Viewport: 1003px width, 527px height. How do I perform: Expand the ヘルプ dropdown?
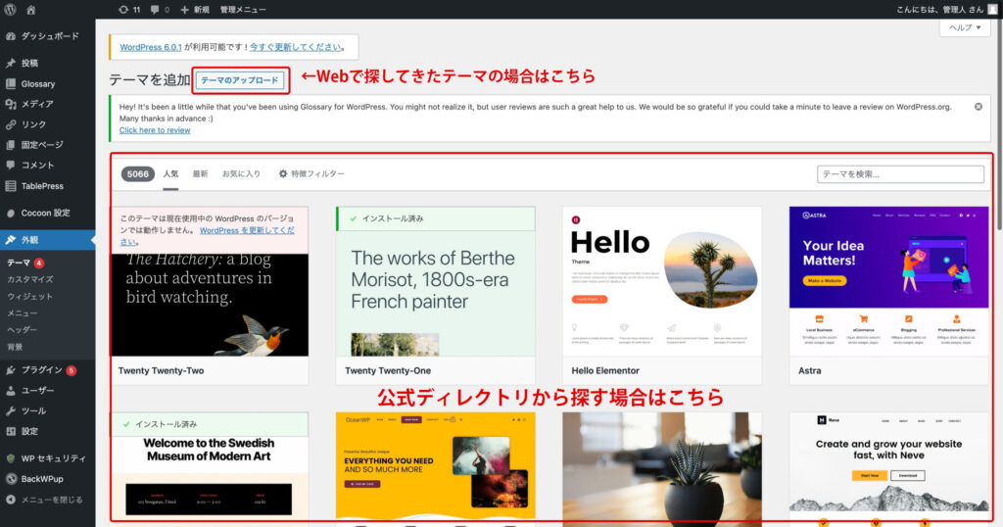click(x=965, y=28)
